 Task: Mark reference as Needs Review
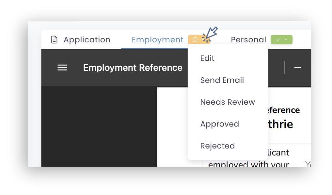tap(228, 102)
